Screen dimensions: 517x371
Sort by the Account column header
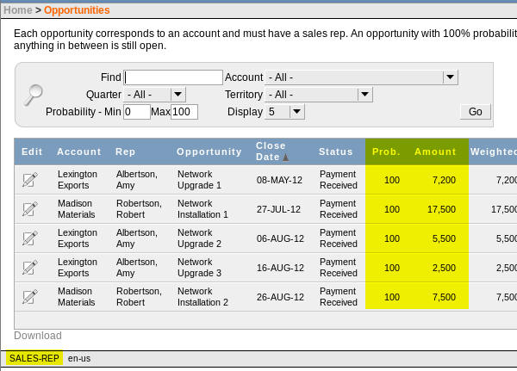point(78,151)
